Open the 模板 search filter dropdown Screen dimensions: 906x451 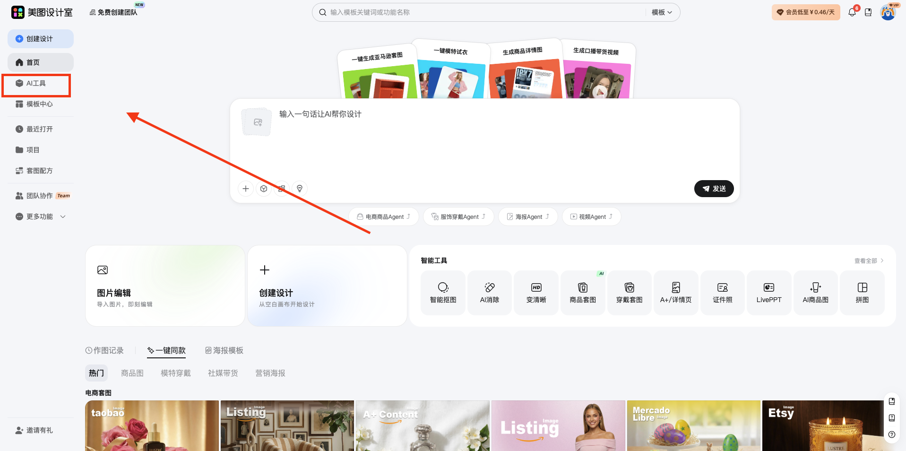pos(661,12)
